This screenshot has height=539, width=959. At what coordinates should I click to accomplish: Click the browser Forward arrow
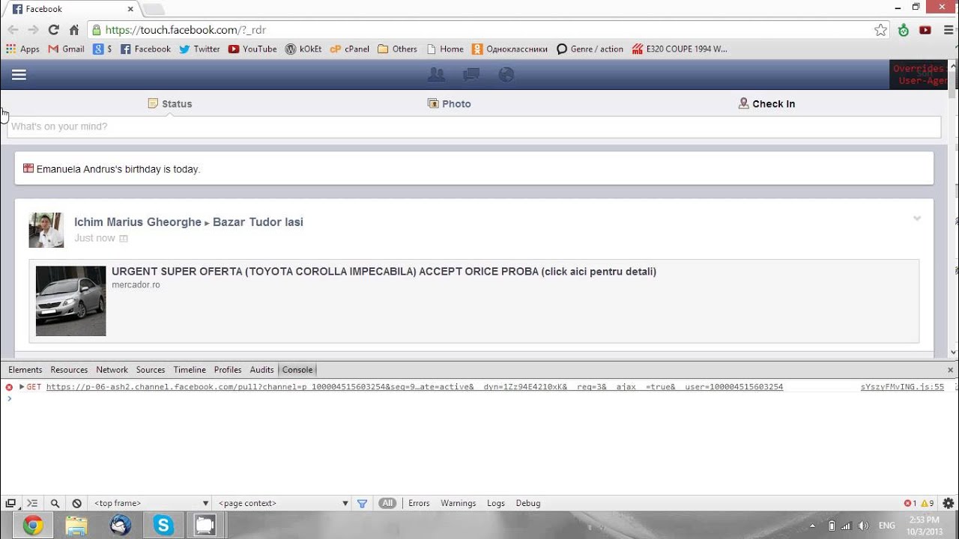tap(33, 30)
